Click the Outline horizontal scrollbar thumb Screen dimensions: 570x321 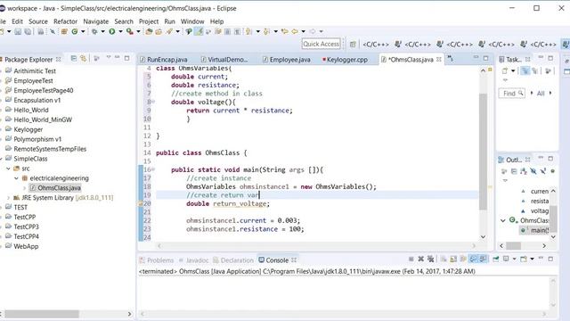point(513,246)
